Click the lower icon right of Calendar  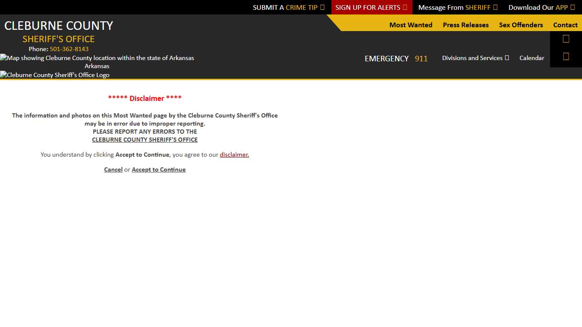tap(566, 57)
